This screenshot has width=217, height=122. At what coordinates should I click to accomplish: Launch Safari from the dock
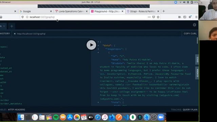point(98,117)
